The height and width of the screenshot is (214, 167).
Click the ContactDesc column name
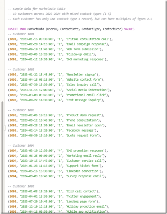point(112,29)
